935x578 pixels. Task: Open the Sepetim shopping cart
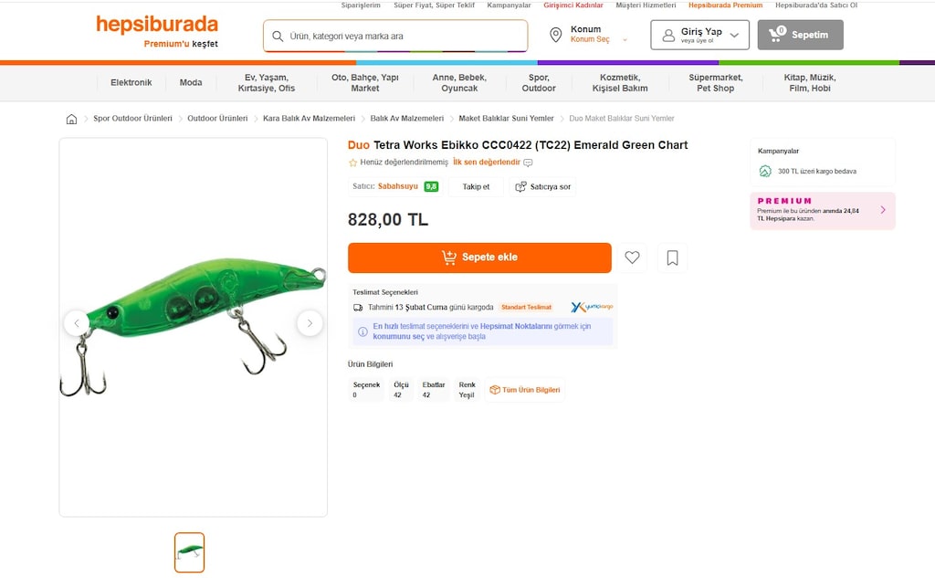(x=800, y=35)
